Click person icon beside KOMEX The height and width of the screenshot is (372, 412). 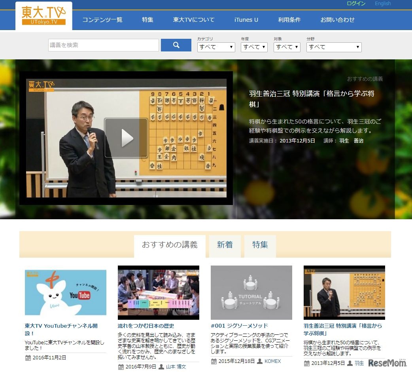(260, 361)
